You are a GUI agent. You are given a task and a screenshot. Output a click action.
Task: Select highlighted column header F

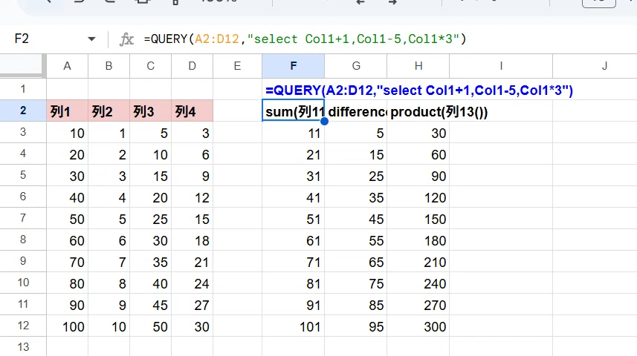[294, 66]
